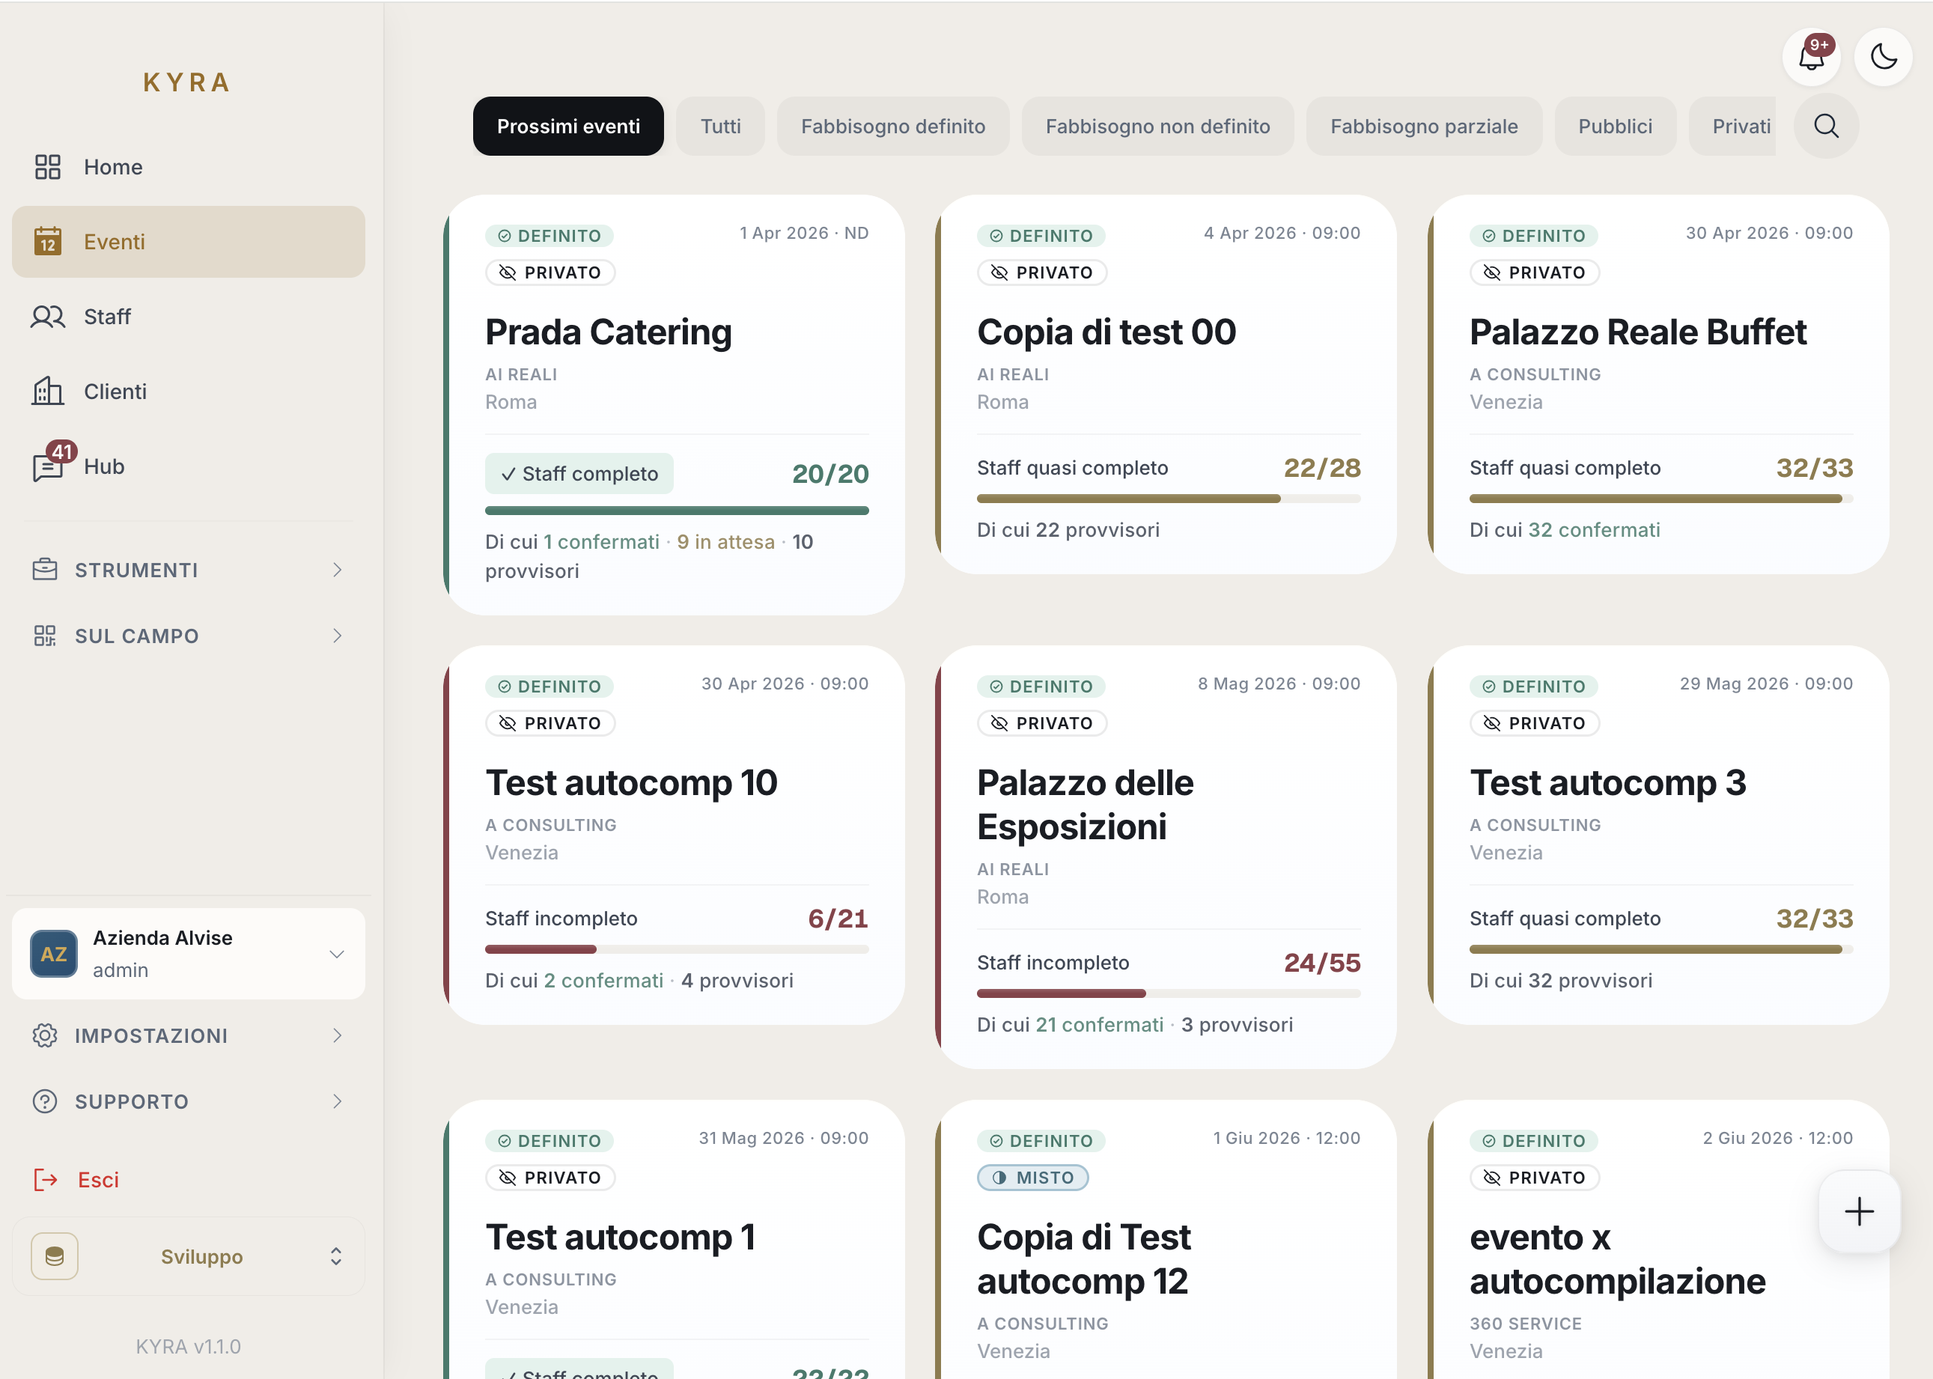Toggle Fabbisogno non definito filter chip
This screenshot has width=1933, height=1379.
point(1157,127)
